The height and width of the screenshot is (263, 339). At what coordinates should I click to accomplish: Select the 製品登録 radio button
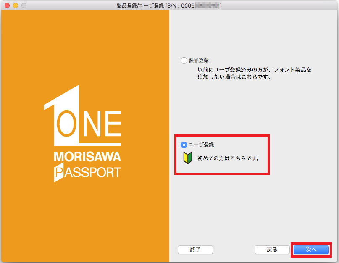tap(184, 60)
